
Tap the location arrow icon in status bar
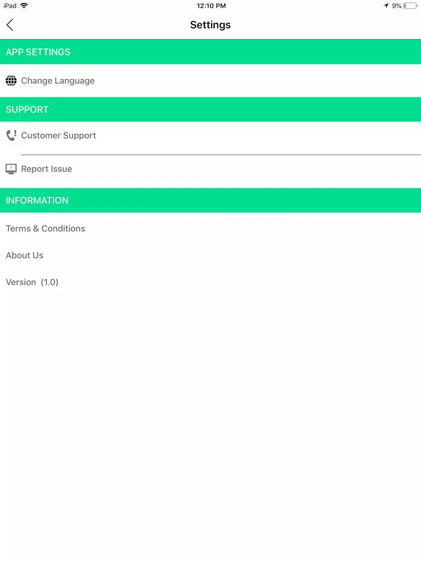(x=386, y=6)
